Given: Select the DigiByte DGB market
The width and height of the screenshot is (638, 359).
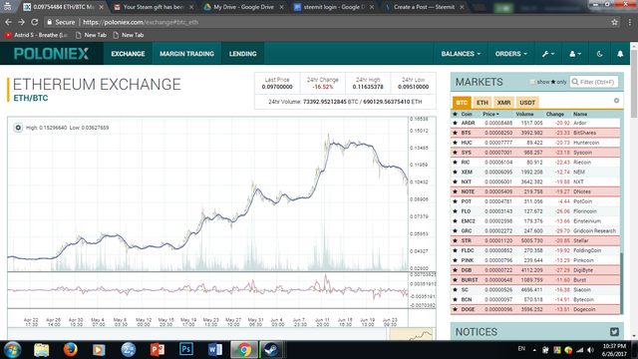Looking at the screenshot, I should [x=535, y=270].
